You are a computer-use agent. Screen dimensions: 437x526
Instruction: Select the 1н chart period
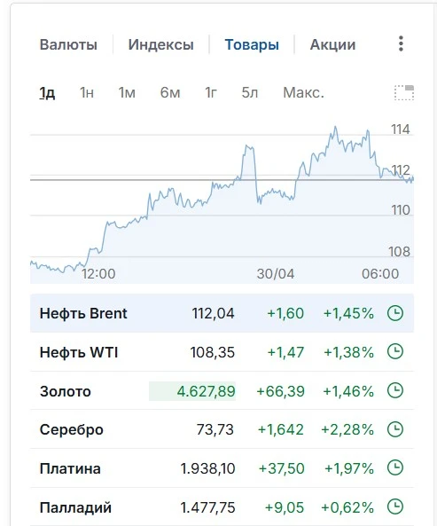pos(87,92)
